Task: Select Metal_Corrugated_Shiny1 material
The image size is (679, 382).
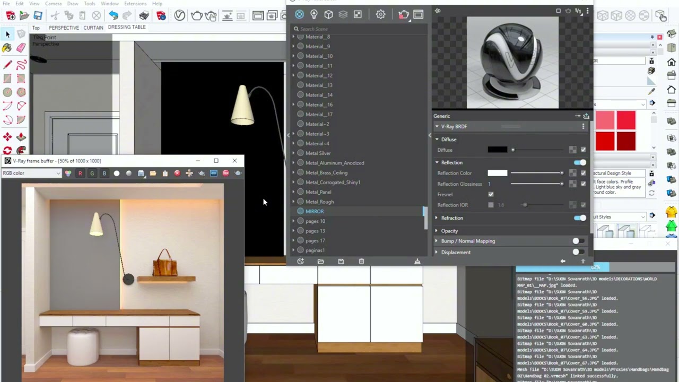Action: click(333, 182)
